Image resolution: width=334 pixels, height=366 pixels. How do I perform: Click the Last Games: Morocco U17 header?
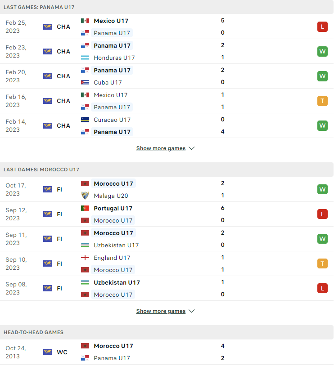pyautogui.click(x=167, y=170)
